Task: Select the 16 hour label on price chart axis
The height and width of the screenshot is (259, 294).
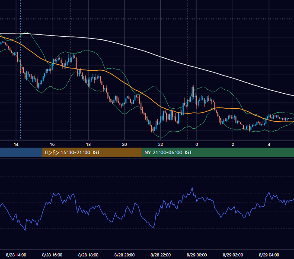Action: click(52, 145)
